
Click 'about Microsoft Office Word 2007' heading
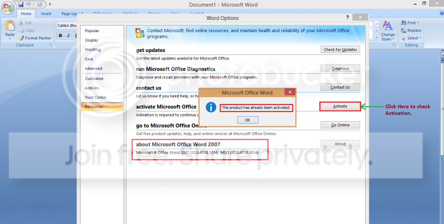tap(178, 144)
